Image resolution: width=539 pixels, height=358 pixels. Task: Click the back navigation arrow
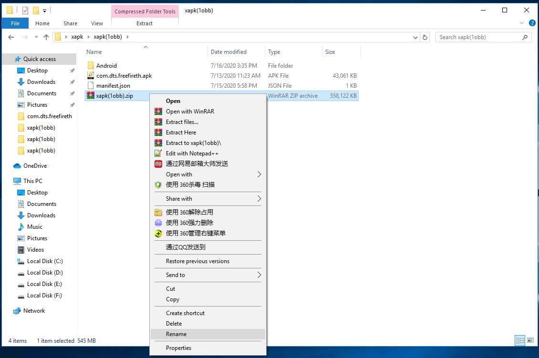(10, 37)
